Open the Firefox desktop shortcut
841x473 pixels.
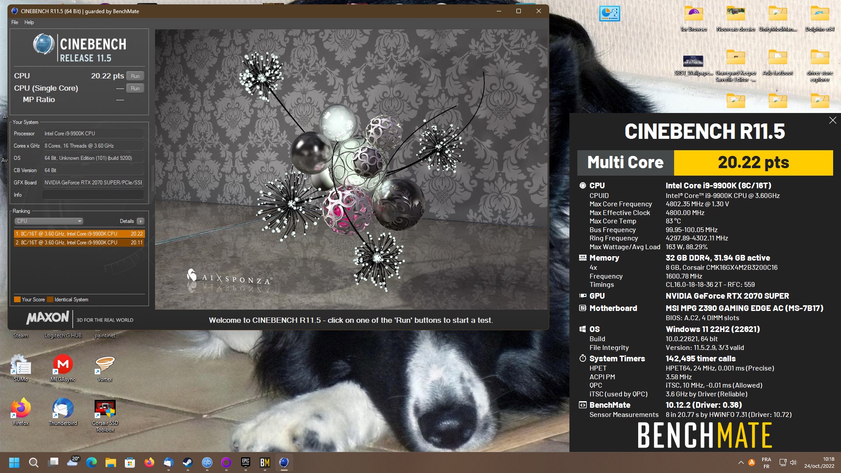coord(21,412)
